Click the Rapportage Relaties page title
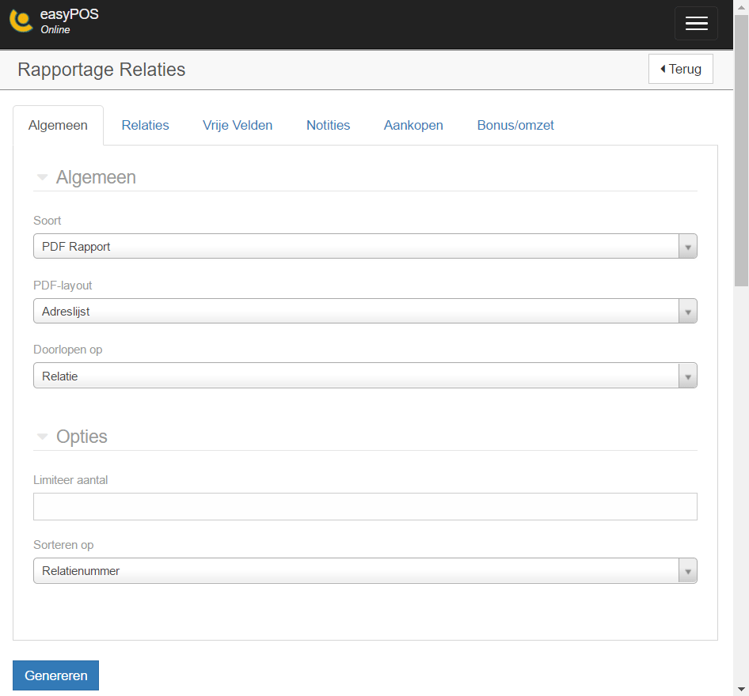The width and height of the screenshot is (749, 696). pos(101,70)
